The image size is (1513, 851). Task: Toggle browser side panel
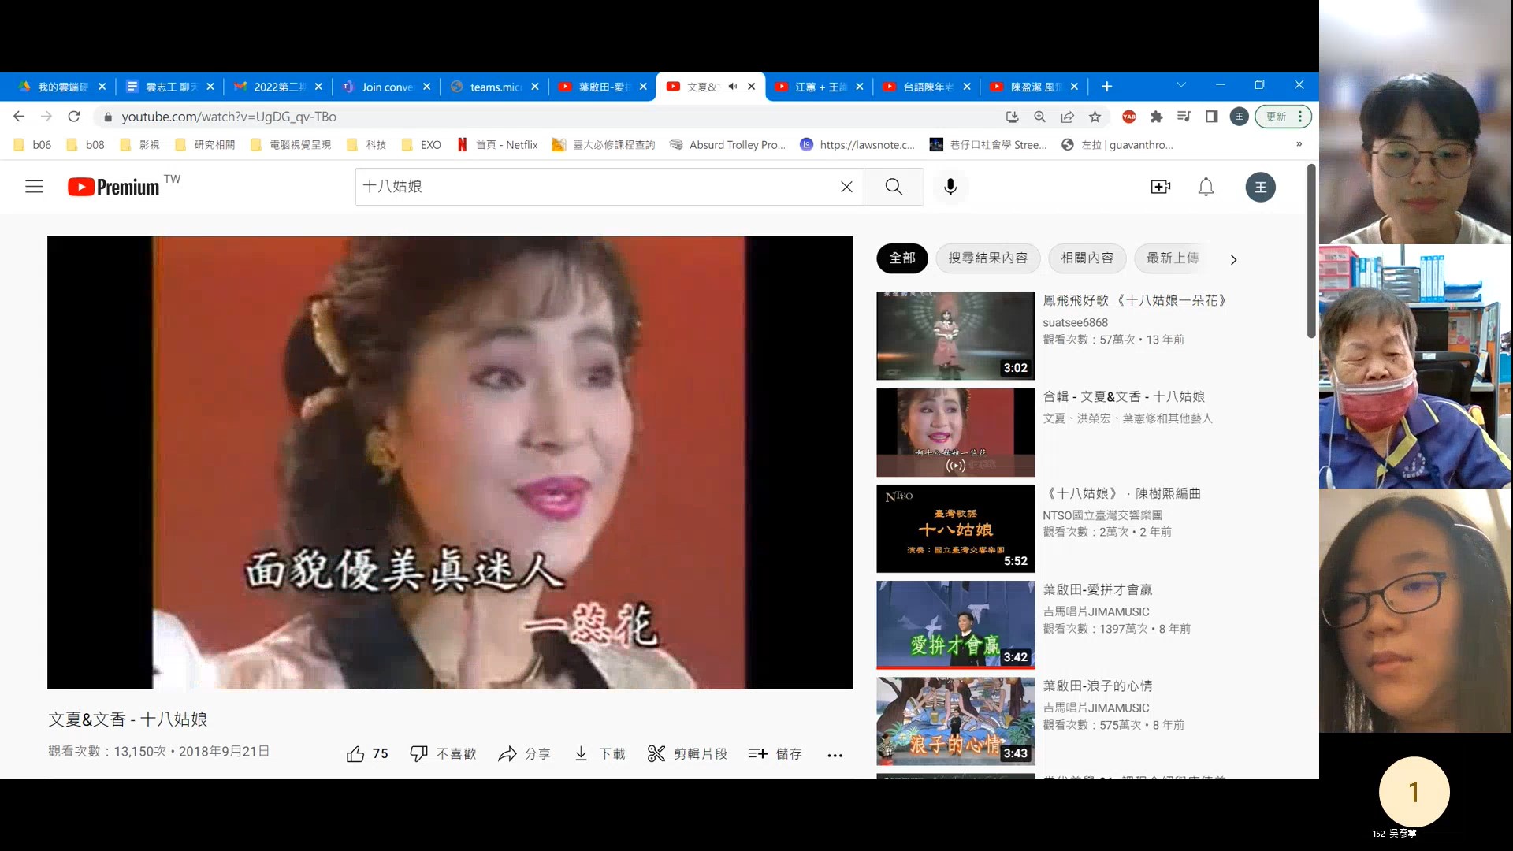click(x=1211, y=117)
